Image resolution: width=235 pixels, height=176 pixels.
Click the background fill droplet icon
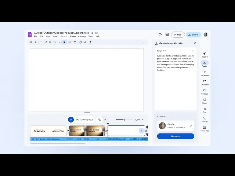coord(85,42)
